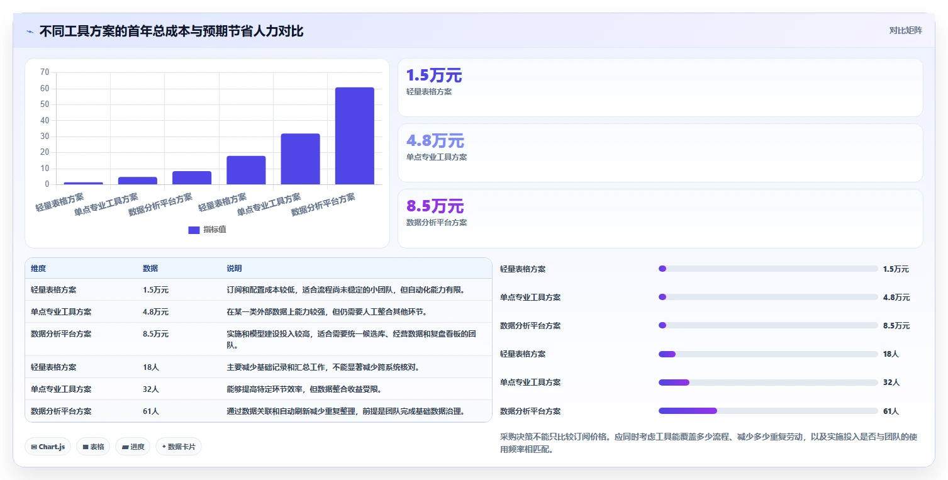
Task: Click the progress bar labeled 8.5万元
Action: pos(768,325)
